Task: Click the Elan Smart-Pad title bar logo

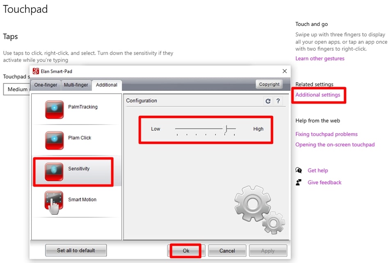Action: (x=36, y=71)
